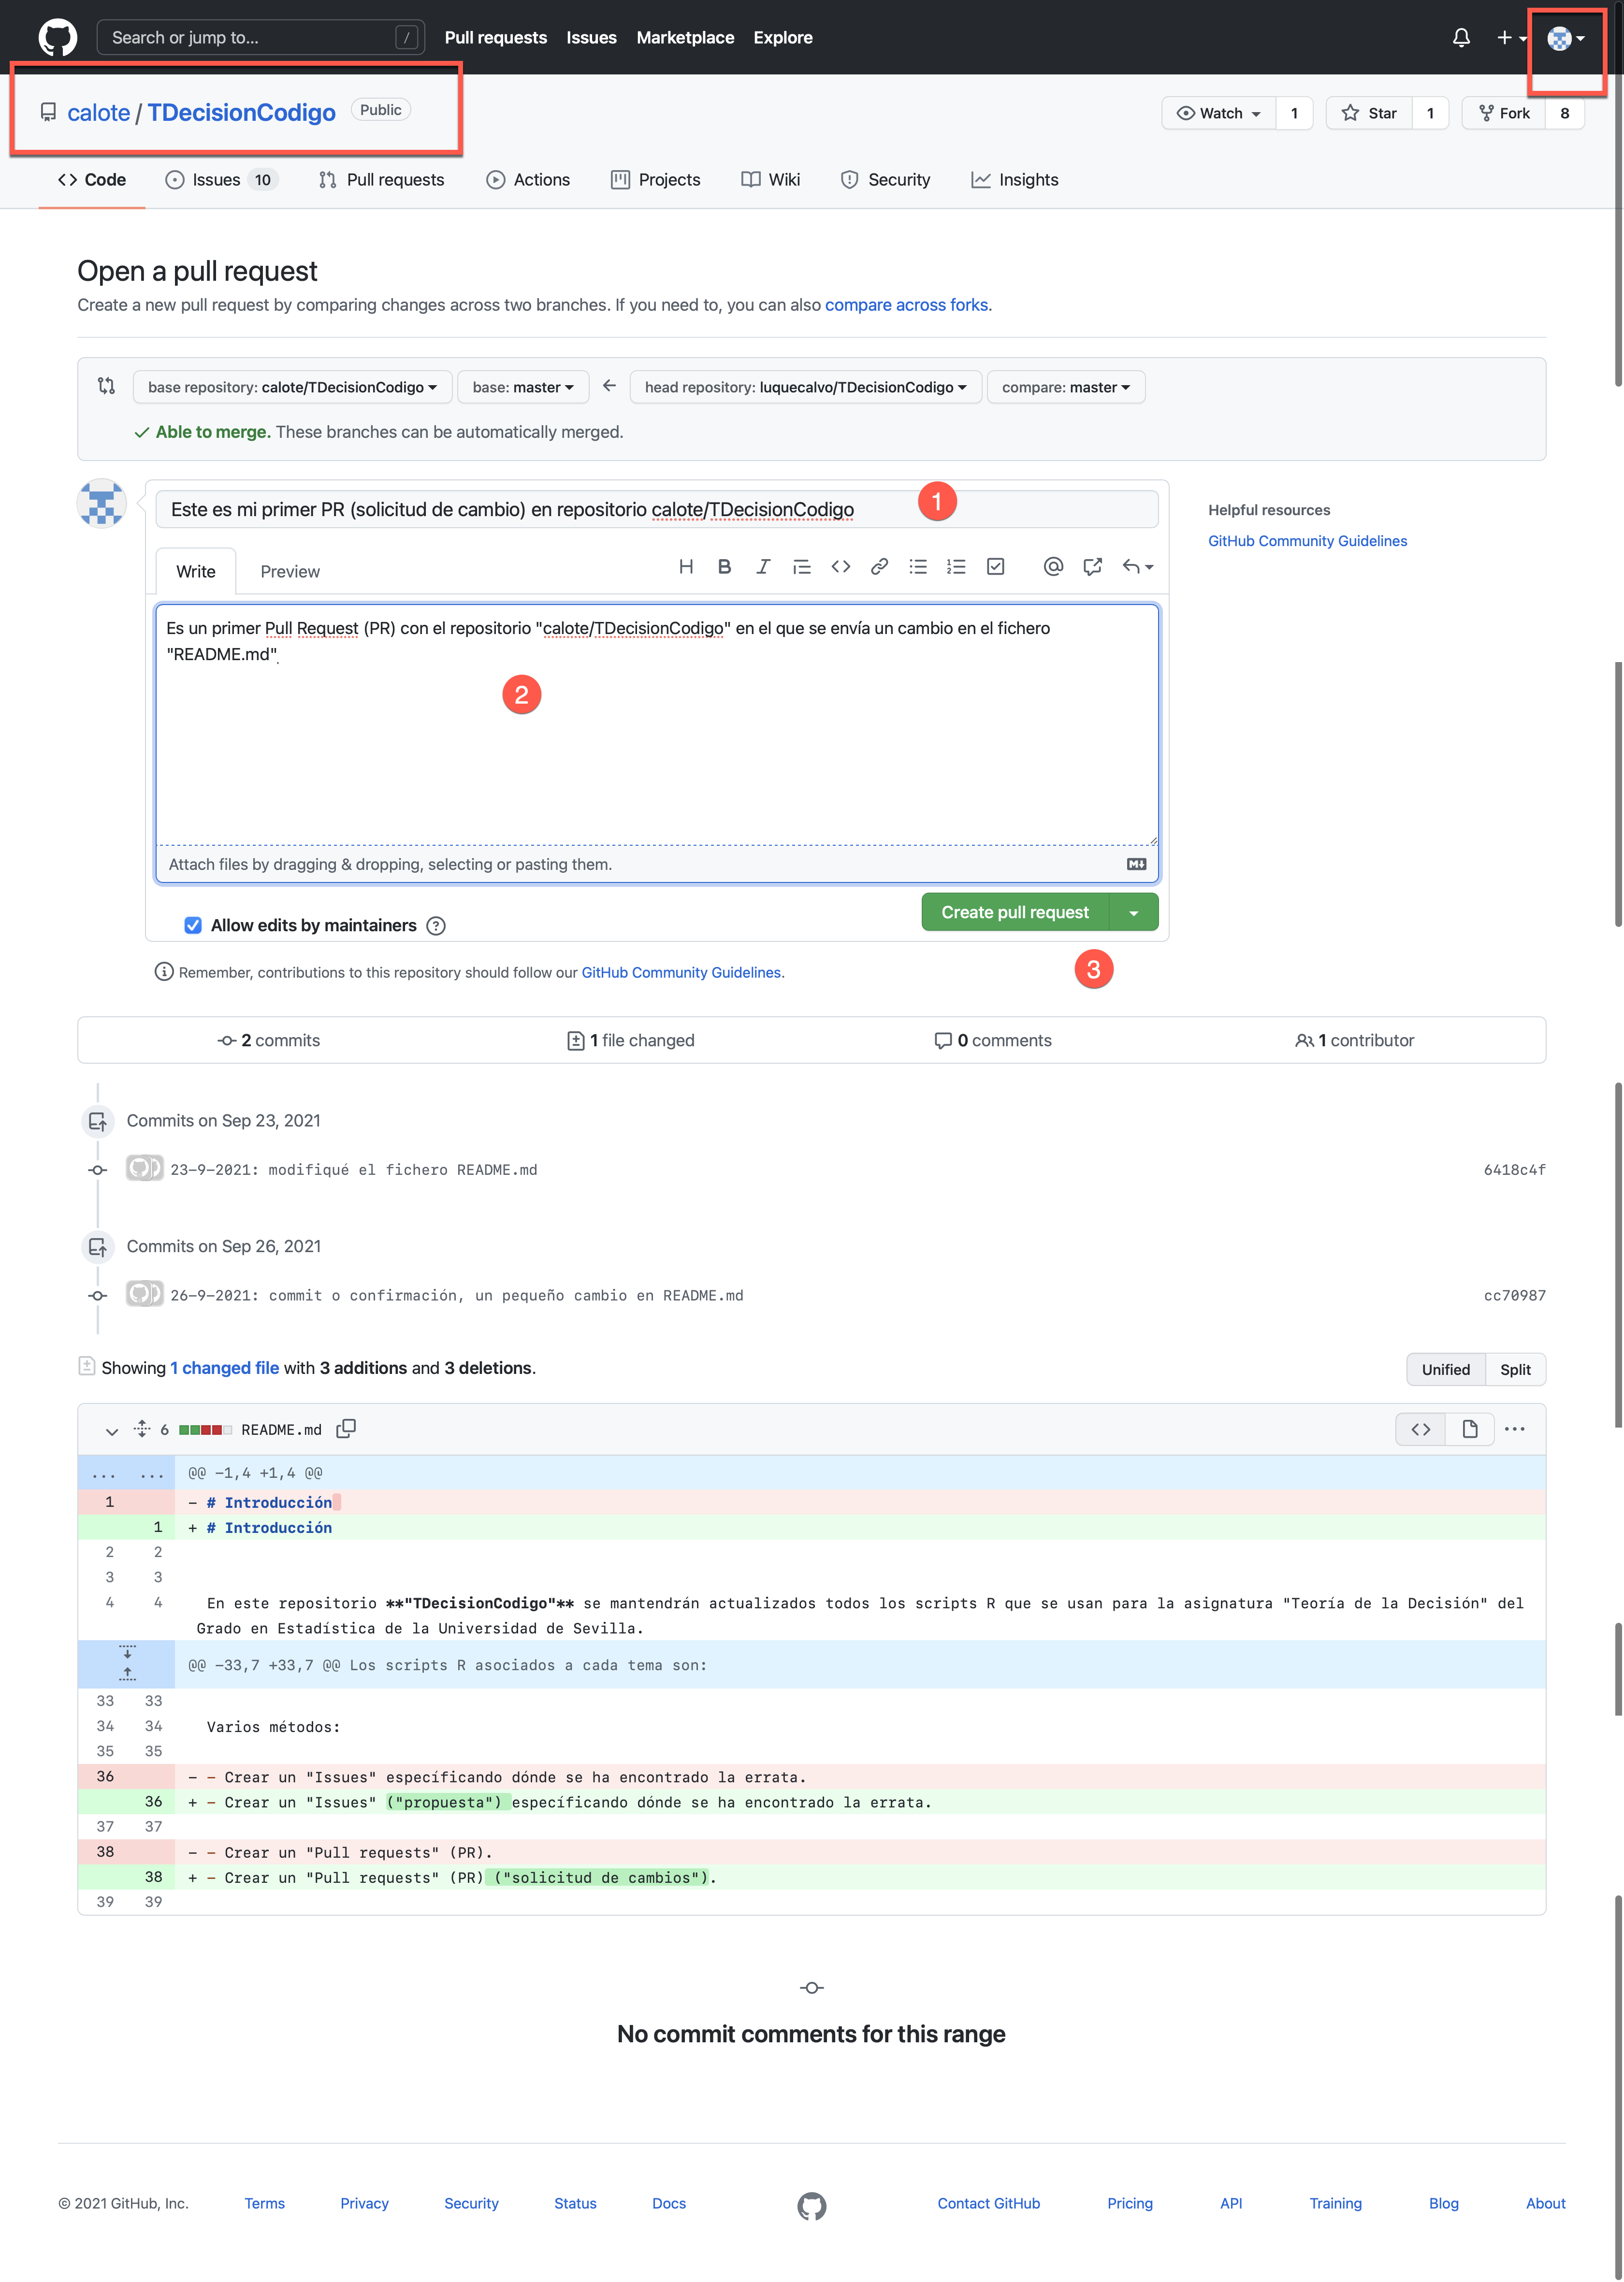Open the GitHub home logo
Image resolution: width=1624 pixels, height=2282 pixels.
(x=57, y=37)
